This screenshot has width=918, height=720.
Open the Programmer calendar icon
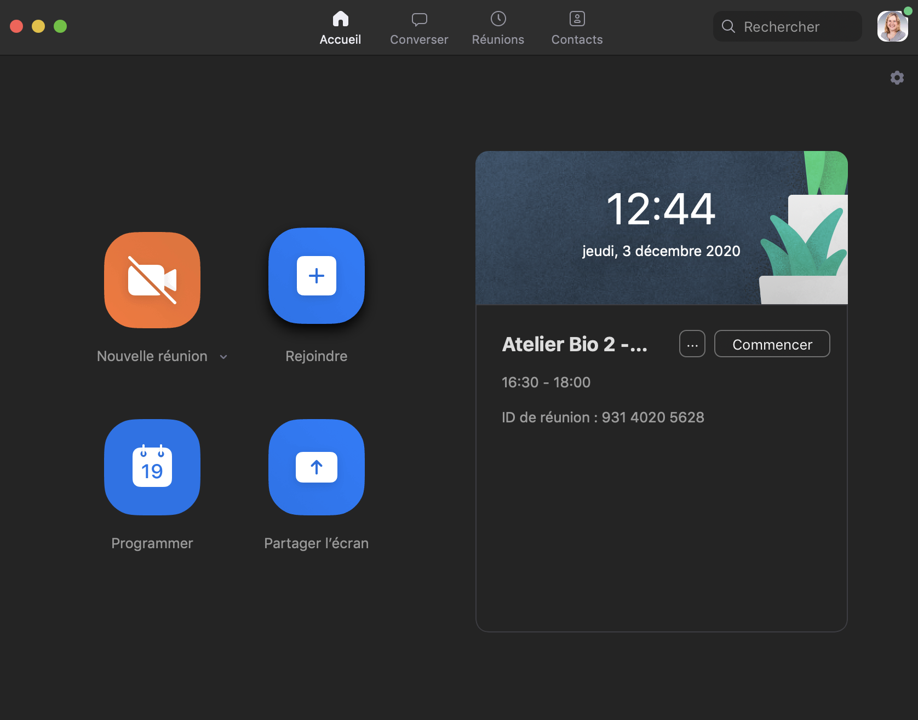[x=152, y=467]
